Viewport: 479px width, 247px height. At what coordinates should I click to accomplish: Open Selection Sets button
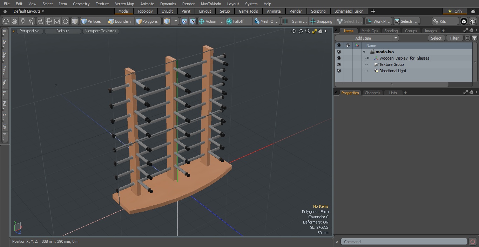406,21
